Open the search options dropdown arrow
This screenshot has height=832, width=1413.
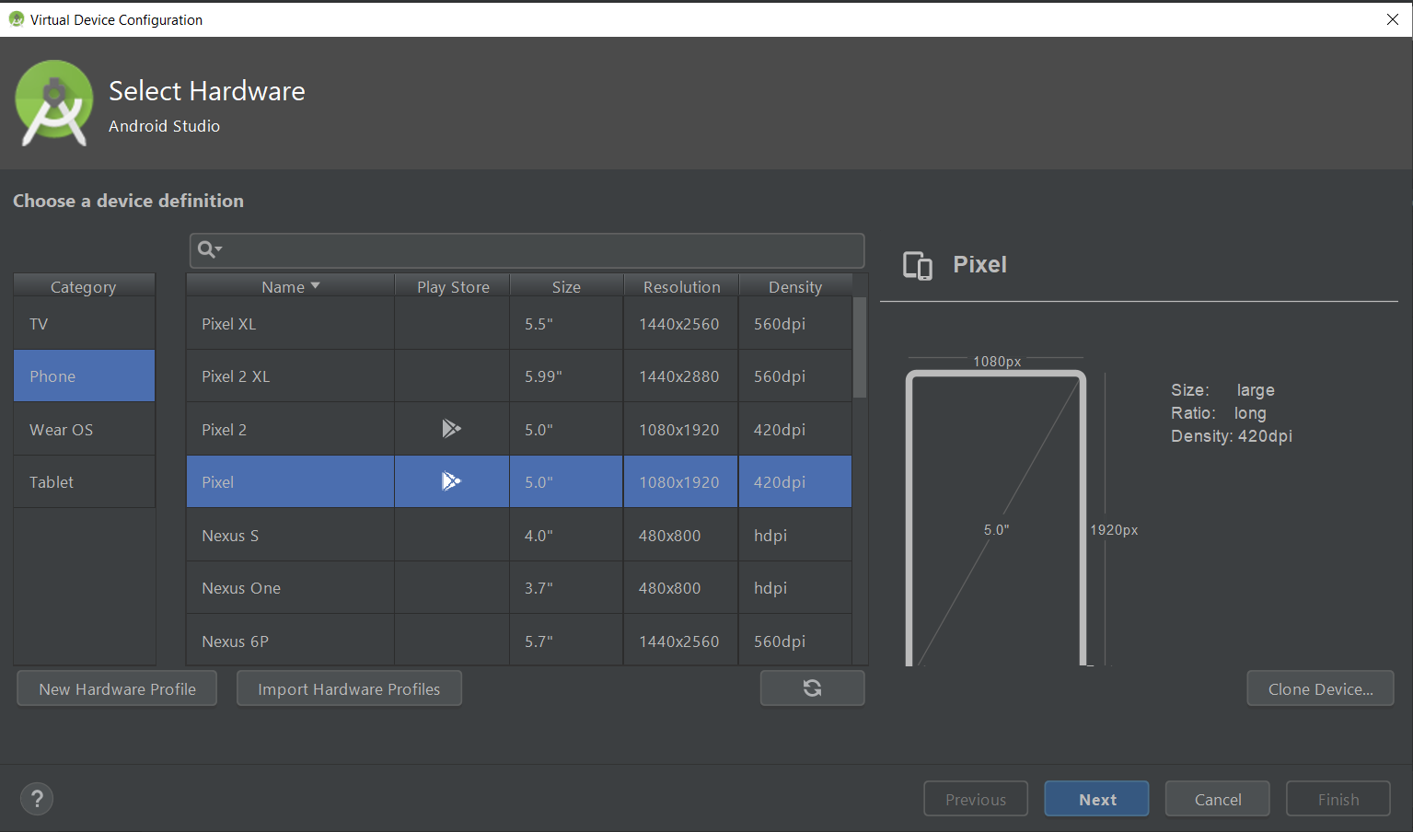pos(219,248)
